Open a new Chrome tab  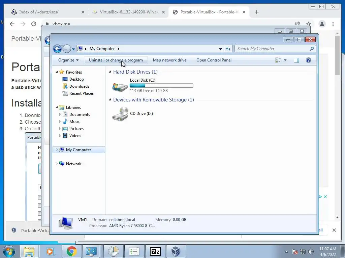(x=256, y=12)
